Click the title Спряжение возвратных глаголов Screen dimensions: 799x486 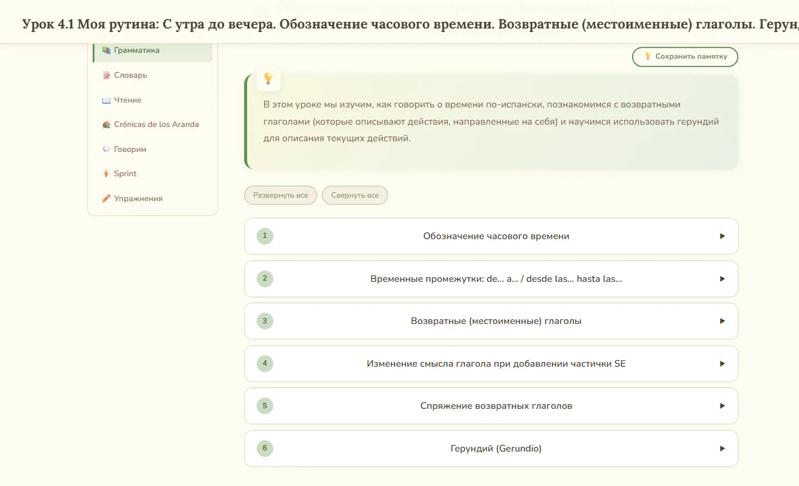[x=496, y=406]
